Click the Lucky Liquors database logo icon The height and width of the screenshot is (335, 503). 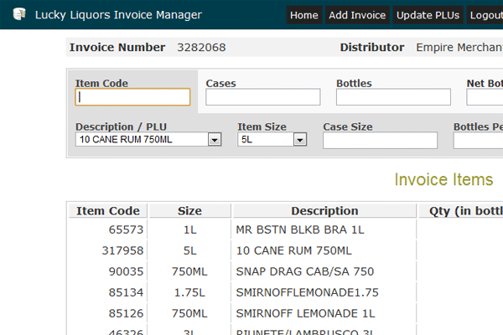(x=19, y=14)
